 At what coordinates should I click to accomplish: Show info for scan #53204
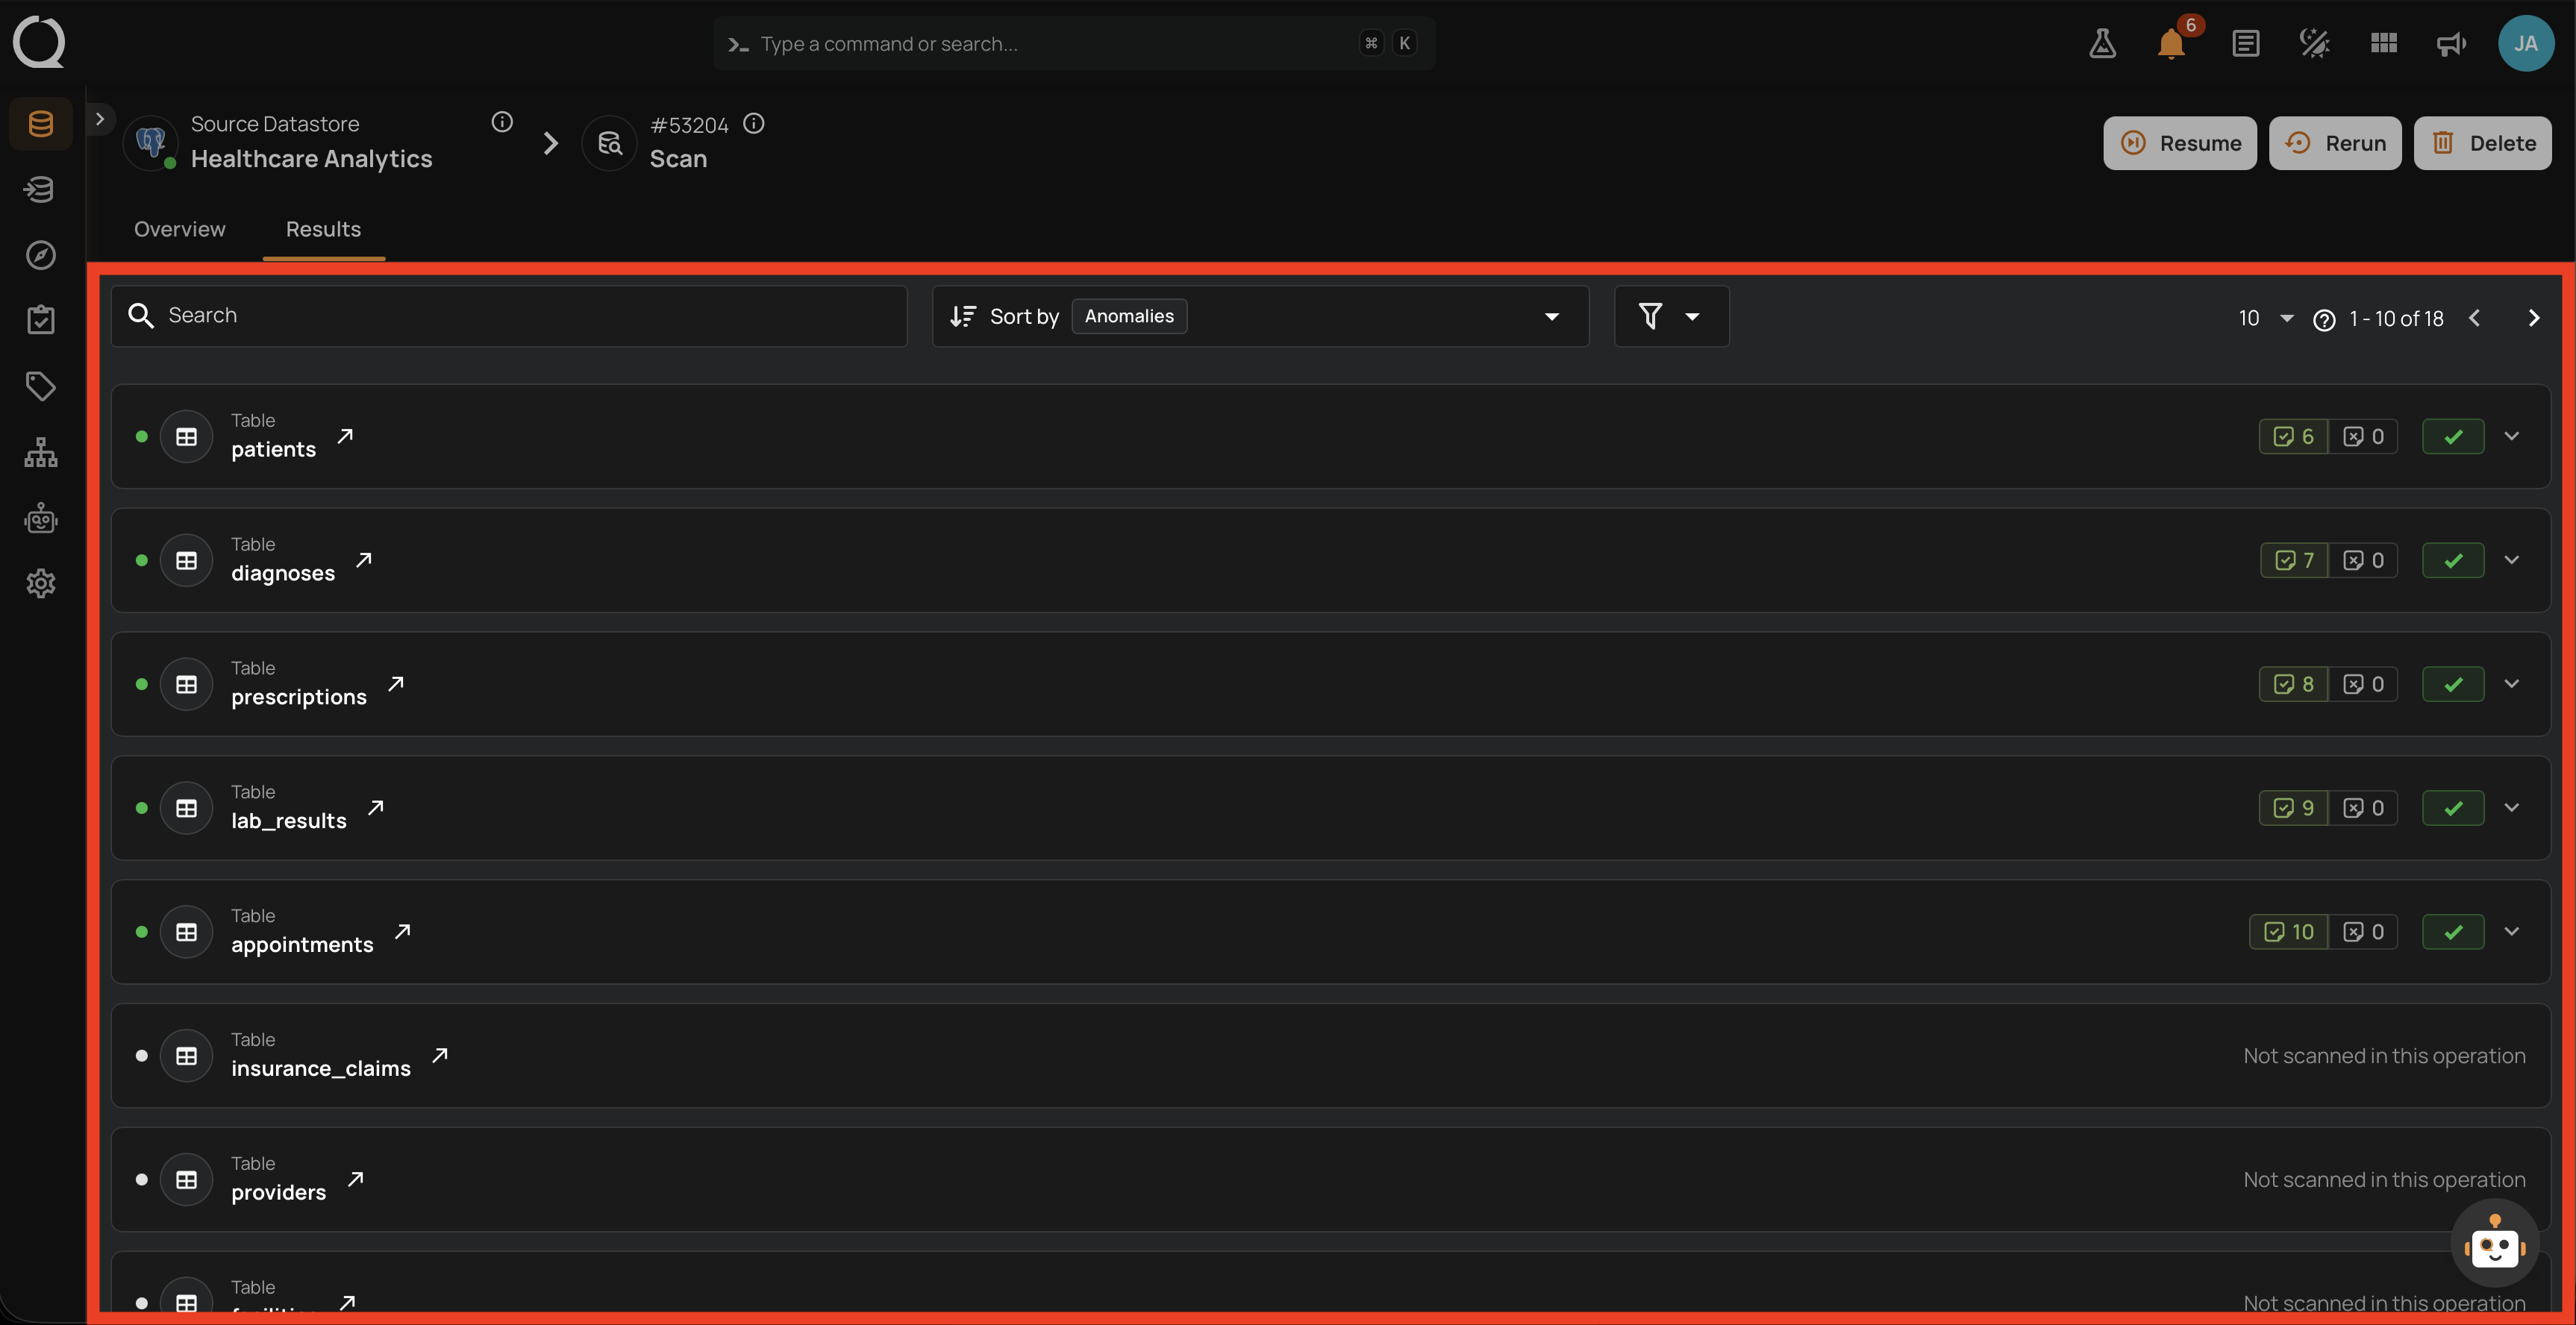pyautogui.click(x=754, y=123)
